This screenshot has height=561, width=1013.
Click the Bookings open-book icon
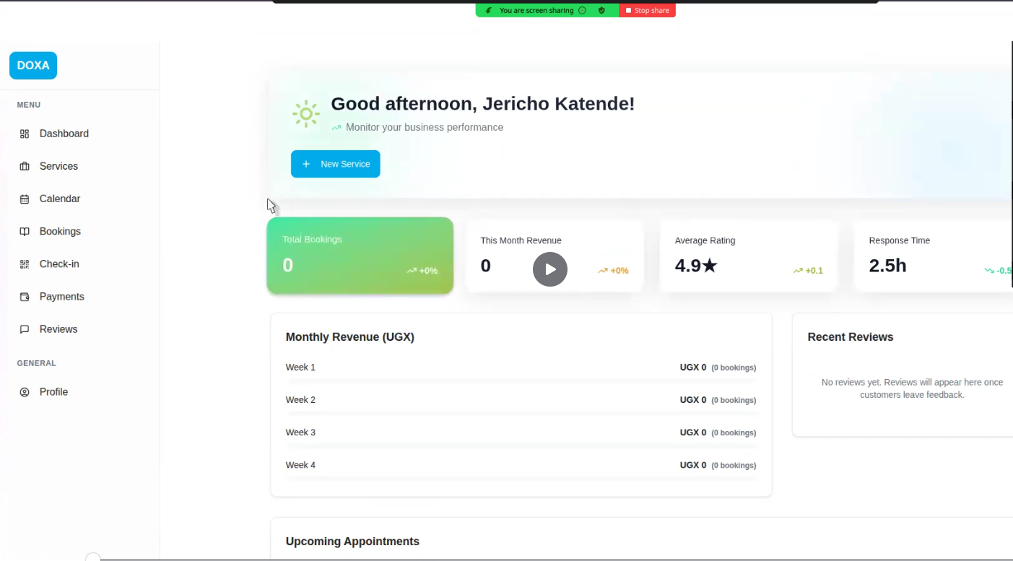(25, 231)
